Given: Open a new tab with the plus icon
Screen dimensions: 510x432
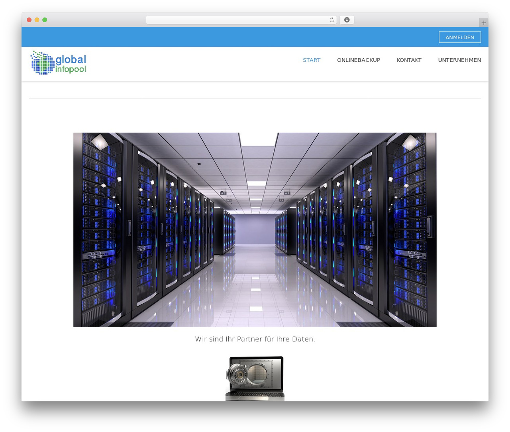Looking at the screenshot, I should (x=483, y=23).
